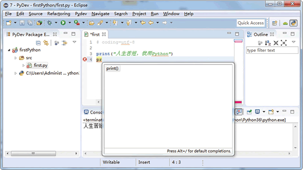The image size is (303, 170).
Task: Click the error marker on line 4
Action: (x=85, y=59)
